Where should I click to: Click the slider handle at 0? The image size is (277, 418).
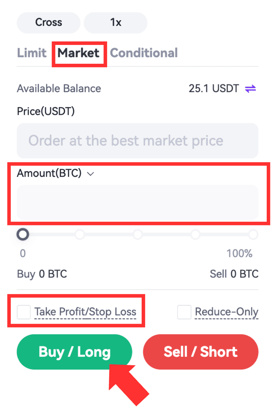tap(23, 234)
